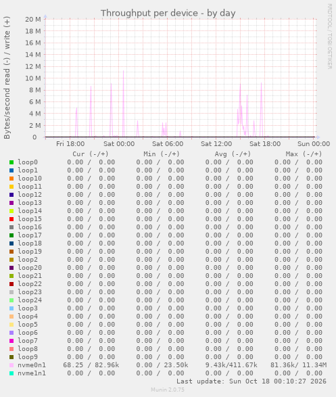This screenshot has width=336, height=397.
Task: Click nvme0n1 current value 68.25 / 82.96k
Action: (91, 365)
